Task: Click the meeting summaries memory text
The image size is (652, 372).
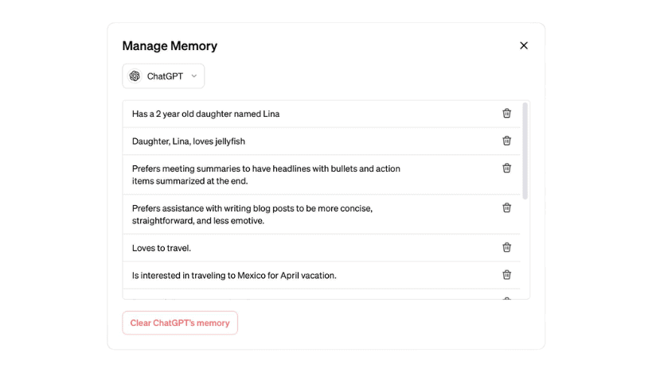Action: click(x=266, y=175)
